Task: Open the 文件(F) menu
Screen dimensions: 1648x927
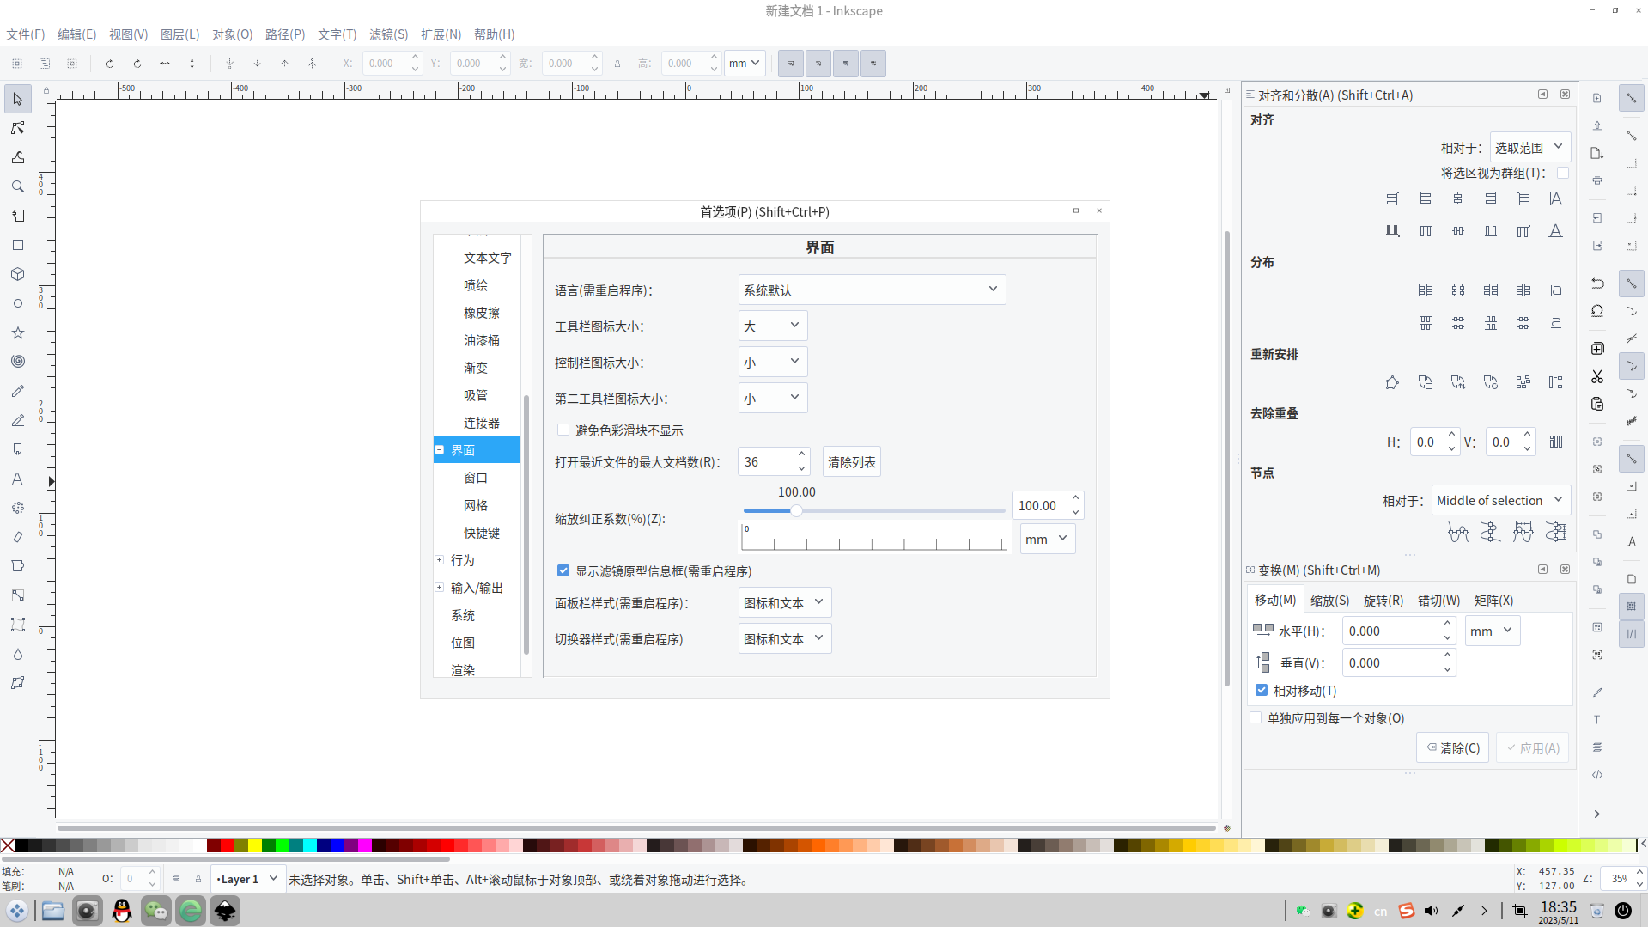Action: pos(26,34)
